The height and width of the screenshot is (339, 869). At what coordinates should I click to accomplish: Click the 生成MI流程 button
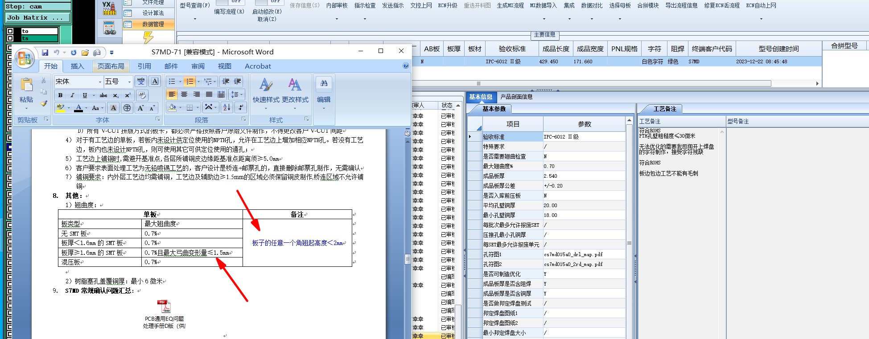511,5
